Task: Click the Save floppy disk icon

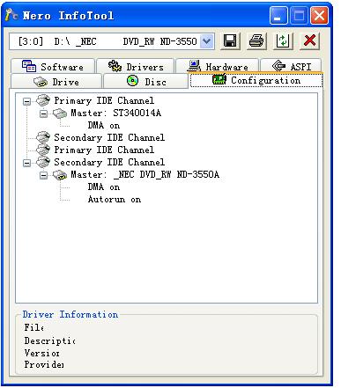Action: [230, 40]
